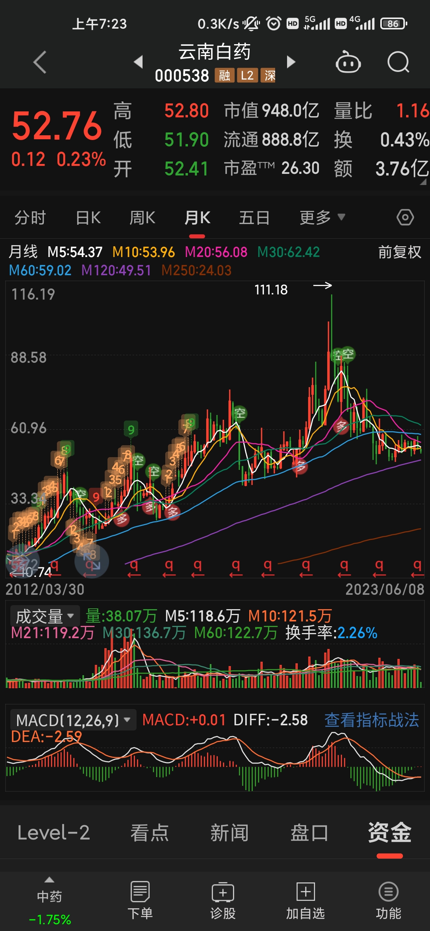Tap the chart end date 2023/06/08
The width and height of the screenshot is (430, 931).
coord(385,589)
